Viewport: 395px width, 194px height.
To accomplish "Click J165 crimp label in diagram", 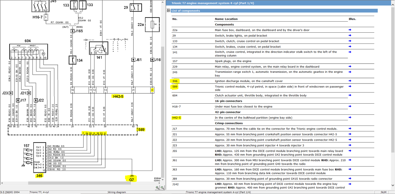I will click(79, 31).
